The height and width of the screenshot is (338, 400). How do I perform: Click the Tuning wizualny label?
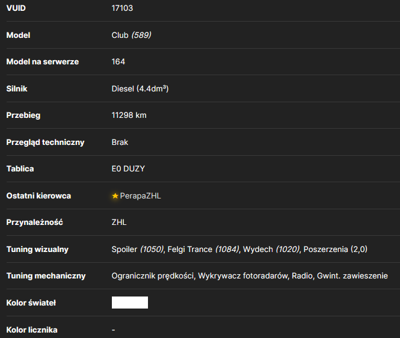point(37,250)
